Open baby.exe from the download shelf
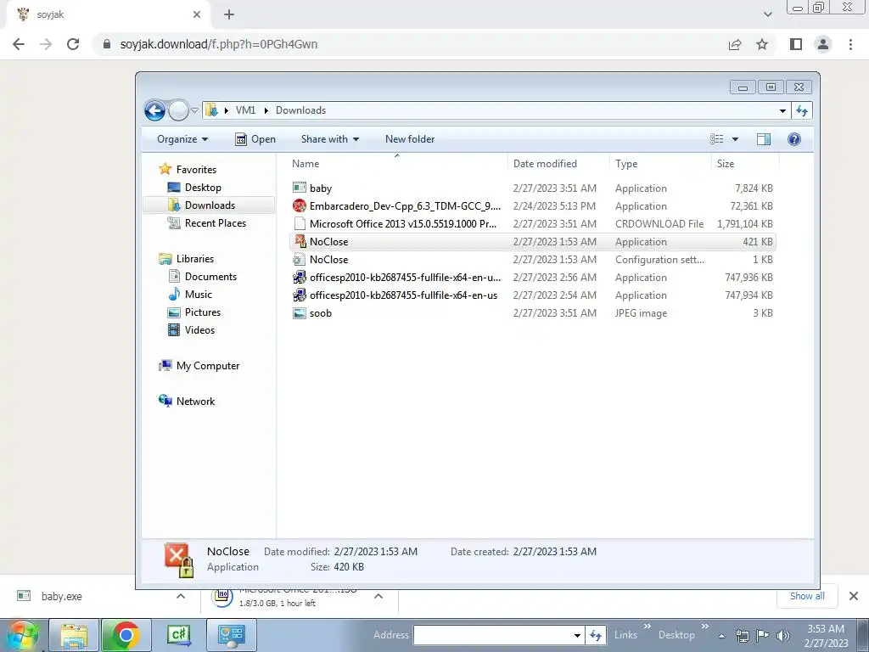The width and height of the screenshot is (869, 652). click(x=61, y=597)
